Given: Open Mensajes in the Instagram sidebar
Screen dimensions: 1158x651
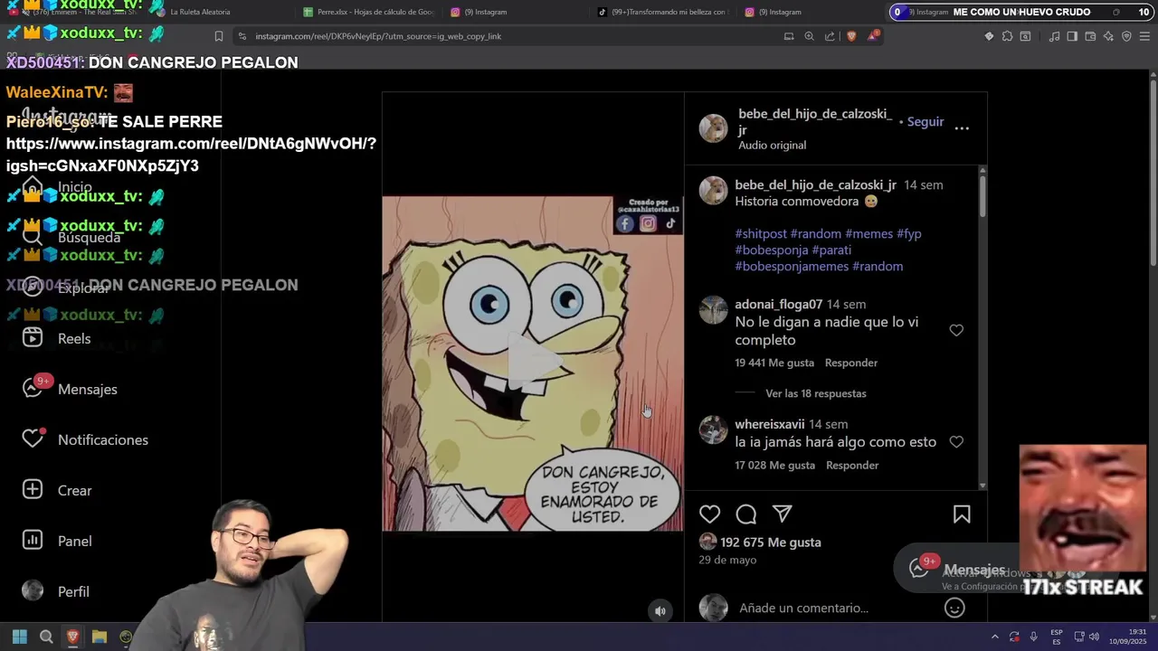Looking at the screenshot, I should (70, 389).
